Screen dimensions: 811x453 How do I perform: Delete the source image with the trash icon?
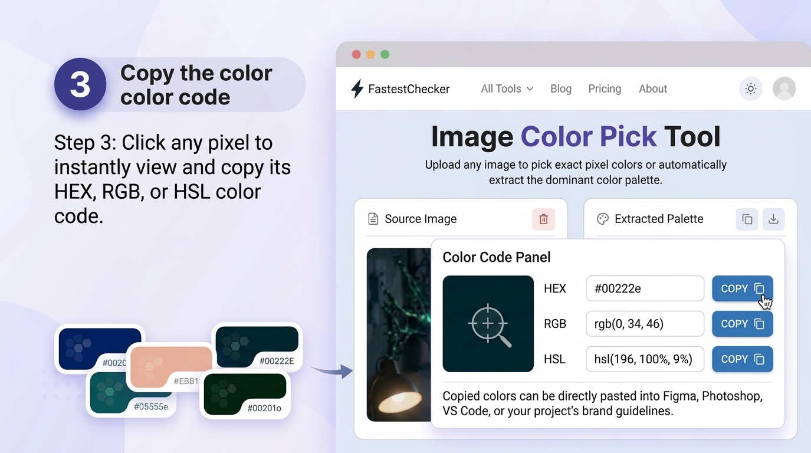tap(543, 219)
